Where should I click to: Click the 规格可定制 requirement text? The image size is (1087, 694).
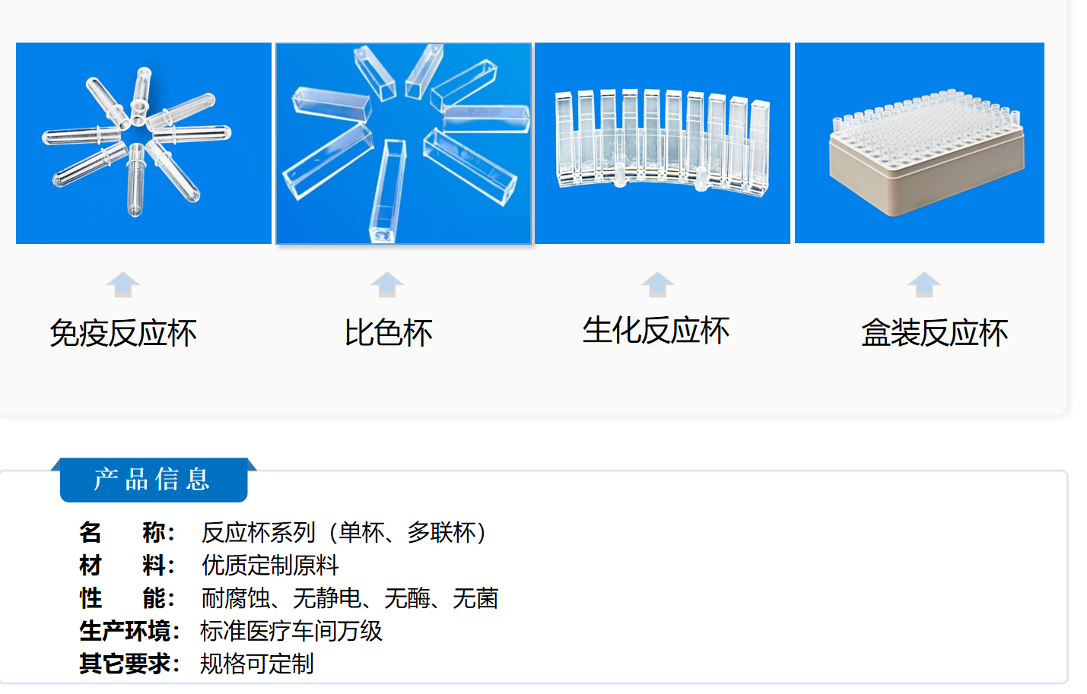[257, 664]
